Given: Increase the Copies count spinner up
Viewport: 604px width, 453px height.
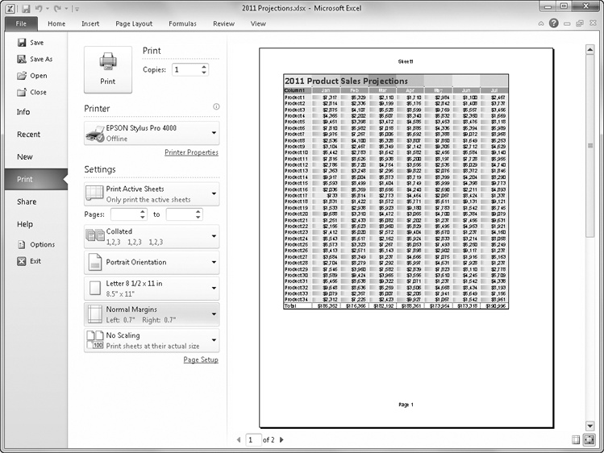Looking at the screenshot, I should [204, 67].
